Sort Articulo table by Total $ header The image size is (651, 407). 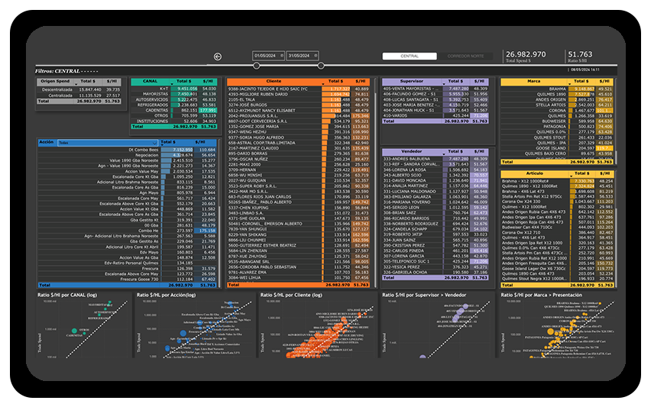click(581, 173)
